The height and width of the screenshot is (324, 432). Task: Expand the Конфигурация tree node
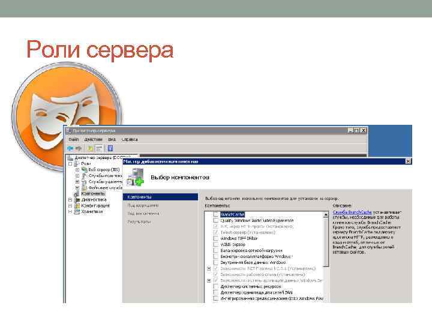(x=70, y=206)
